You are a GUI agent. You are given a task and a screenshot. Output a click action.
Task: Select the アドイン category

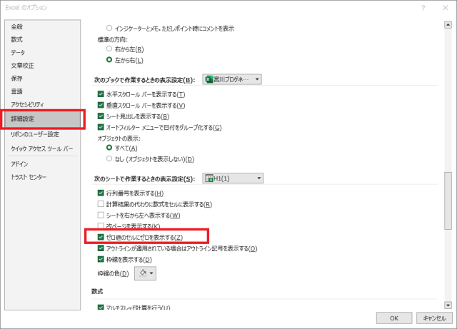(x=19, y=164)
